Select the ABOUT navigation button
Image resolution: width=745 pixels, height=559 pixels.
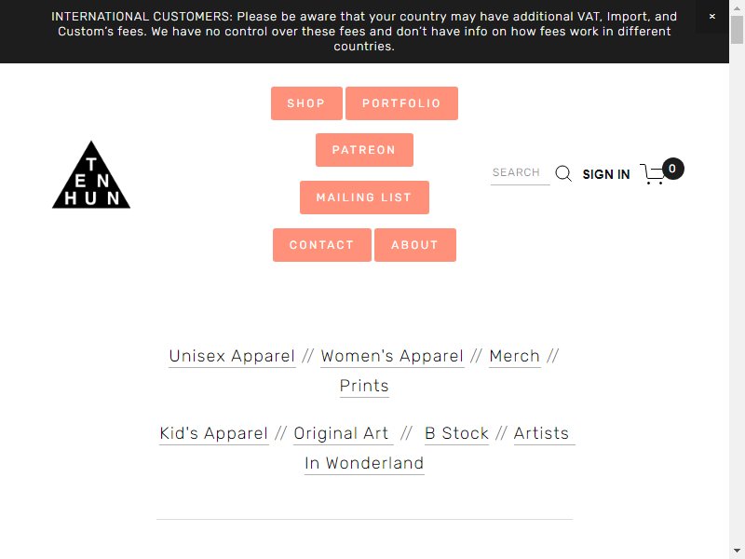pos(414,245)
